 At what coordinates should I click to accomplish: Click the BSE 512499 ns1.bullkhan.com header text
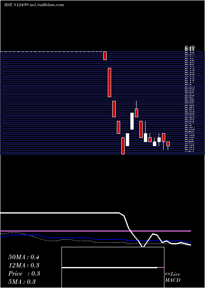pyautogui.click(x=34, y=5)
